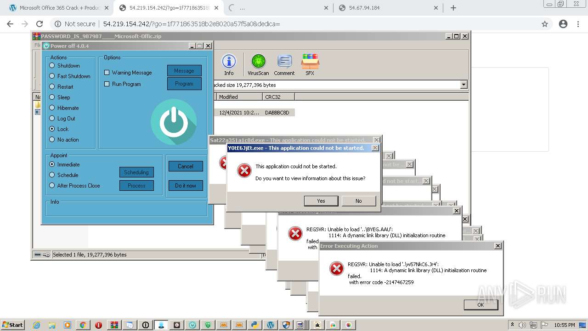Open the volume speaker tray icon

click(522, 325)
